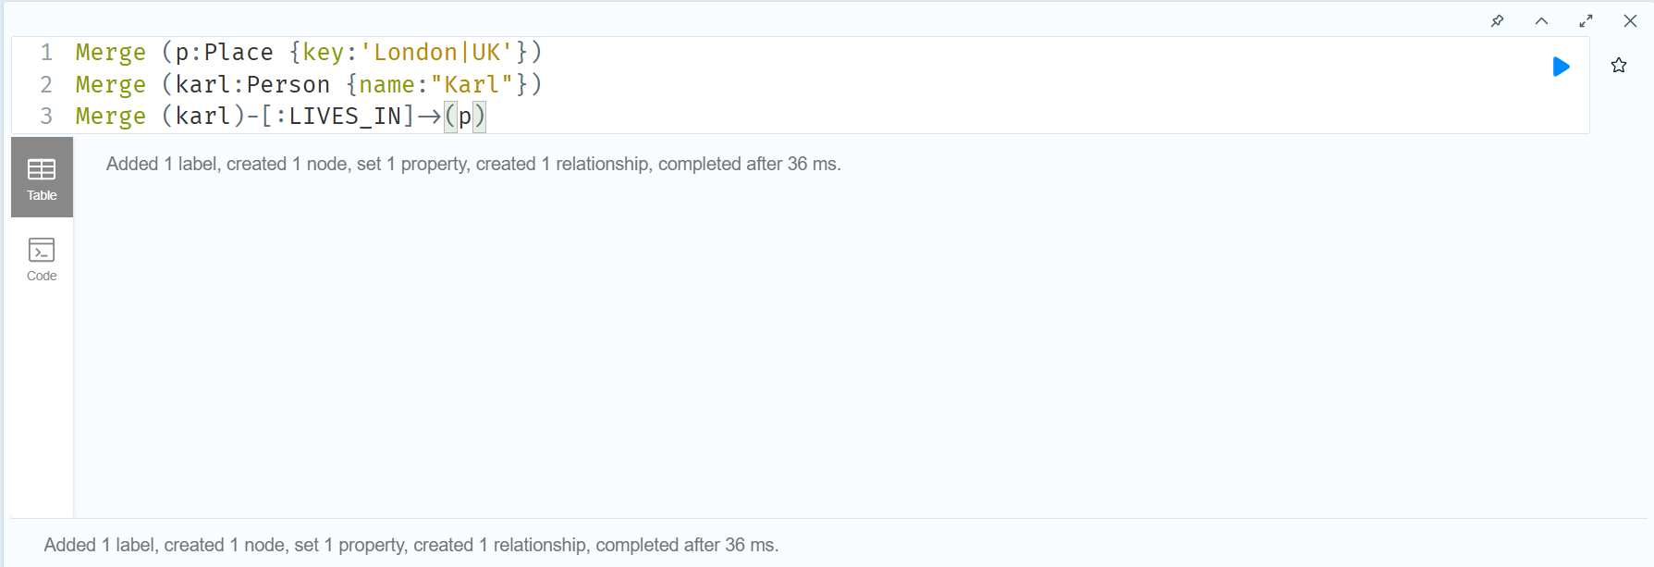Place cursor on "Karl" name value
The height and width of the screenshot is (567, 1654).
[472, 84]
